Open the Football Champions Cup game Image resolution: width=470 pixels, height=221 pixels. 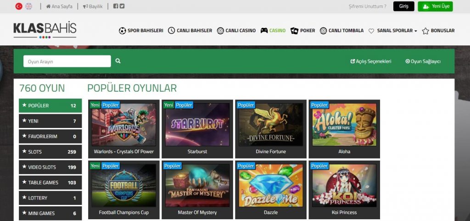(124, 189)
